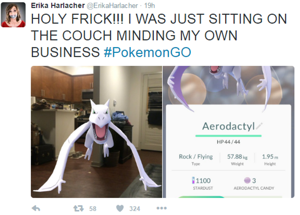Open the @ErikaHarlacher handle link
The height and width of the screenshot is (215, 300).
pos(112,6)
